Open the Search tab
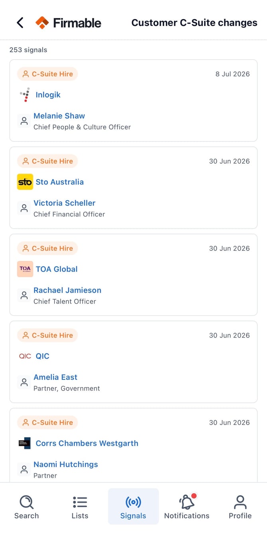 (x=27, y=507)
